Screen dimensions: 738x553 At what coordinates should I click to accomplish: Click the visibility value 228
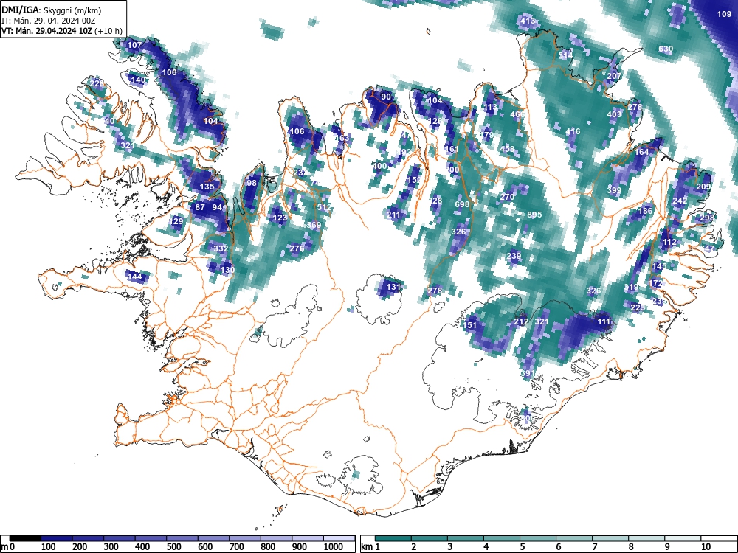(x=97, y=84)
